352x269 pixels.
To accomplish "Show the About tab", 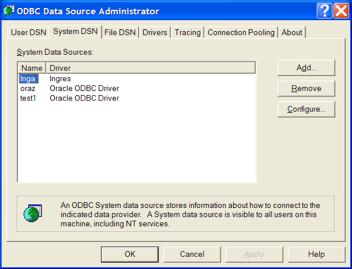I will pos(291,32).
